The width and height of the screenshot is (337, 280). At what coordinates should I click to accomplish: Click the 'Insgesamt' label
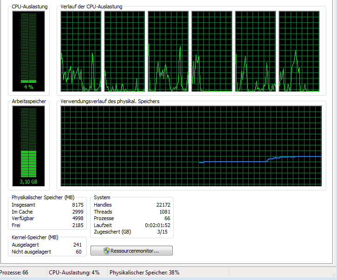[23, 205]
